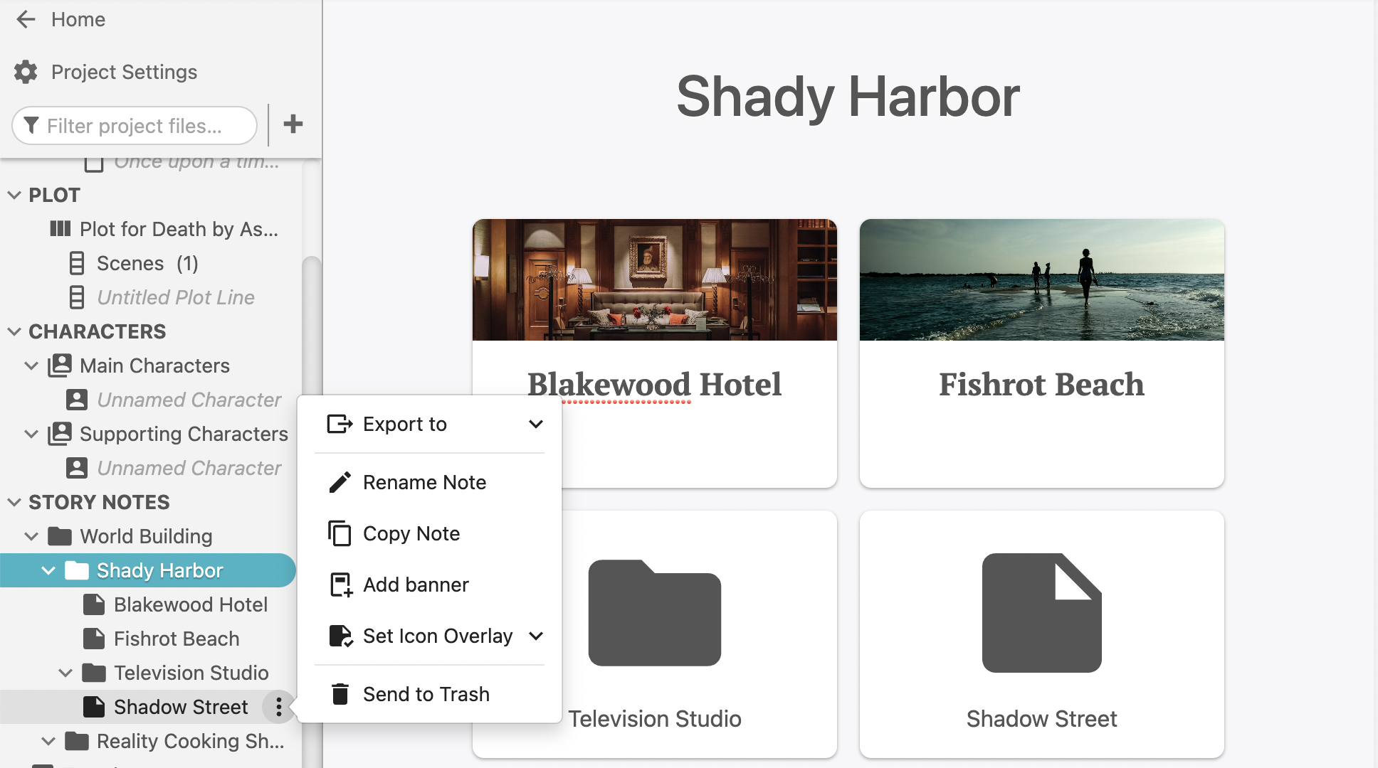This screenshot has width=1378, height=768.
Task: Collapse the Reality Cooking Sh... folder chevron
Action: tap(48, 741)
